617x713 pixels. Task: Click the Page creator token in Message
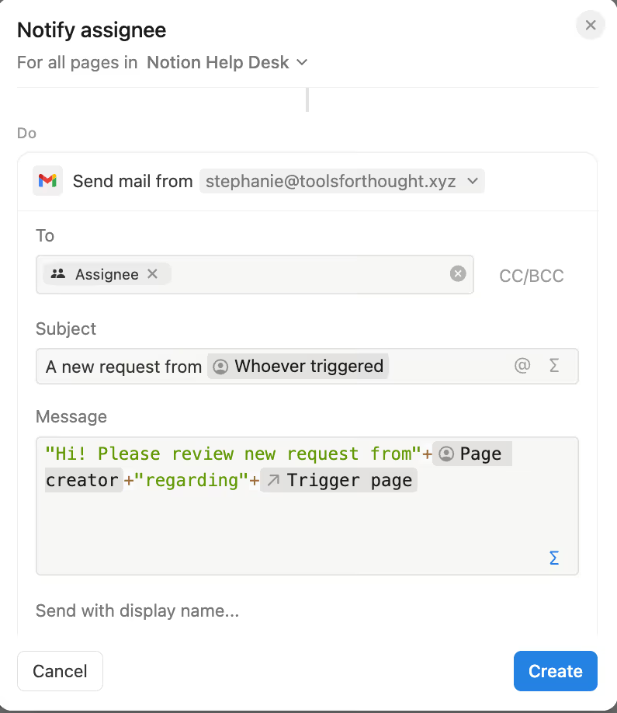[470, 454]
